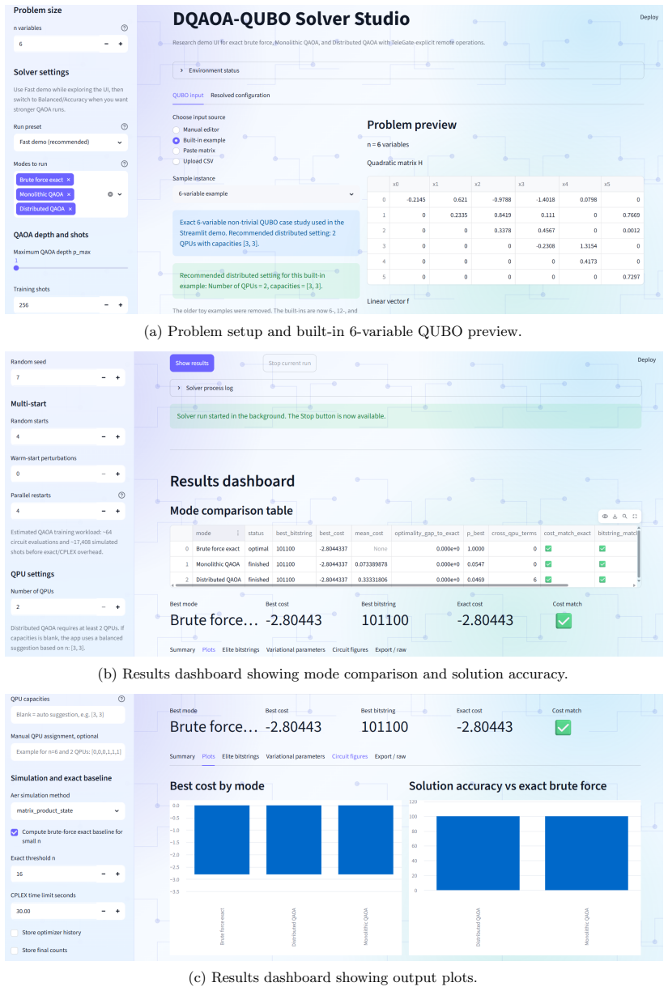Untick Compute brute-force exact baseline checkbox
This screenshot has width=668, height=991.
coord(15,832)
